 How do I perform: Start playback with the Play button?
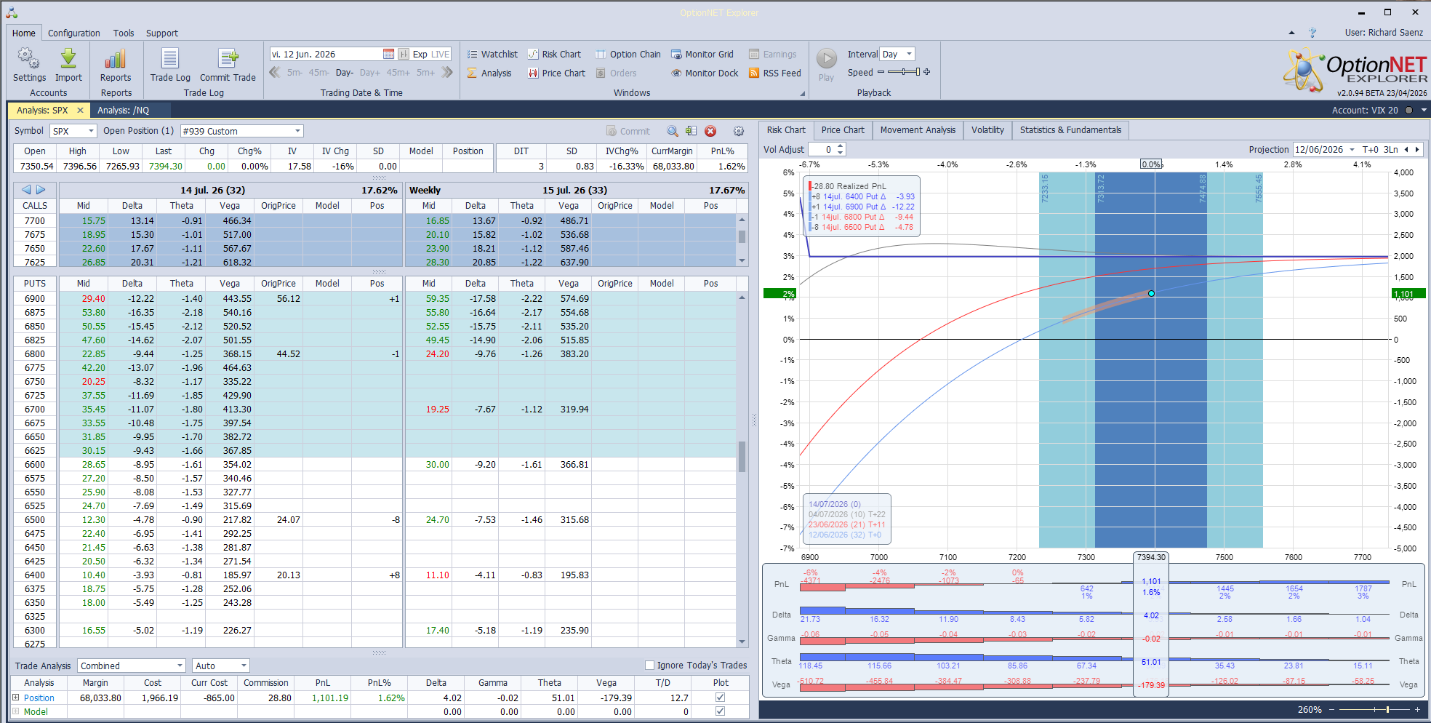pos(826,64)
